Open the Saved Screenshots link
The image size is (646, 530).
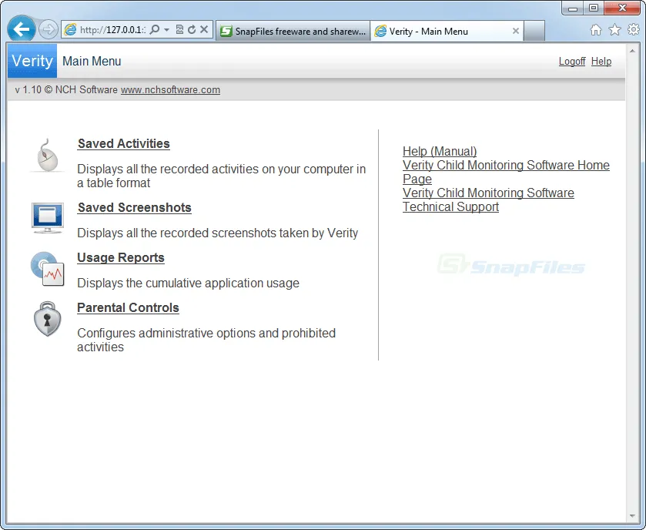pos(134,208)
